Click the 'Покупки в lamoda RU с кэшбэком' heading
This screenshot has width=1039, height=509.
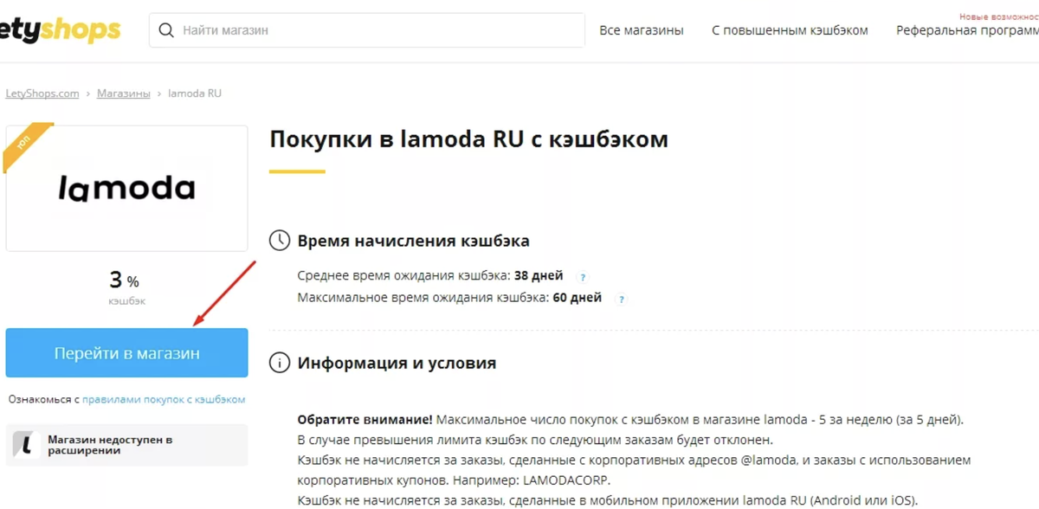click(x=468, y=139)
